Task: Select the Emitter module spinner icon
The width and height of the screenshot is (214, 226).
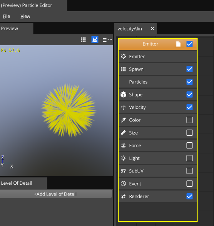Action: tap(124, 56)
